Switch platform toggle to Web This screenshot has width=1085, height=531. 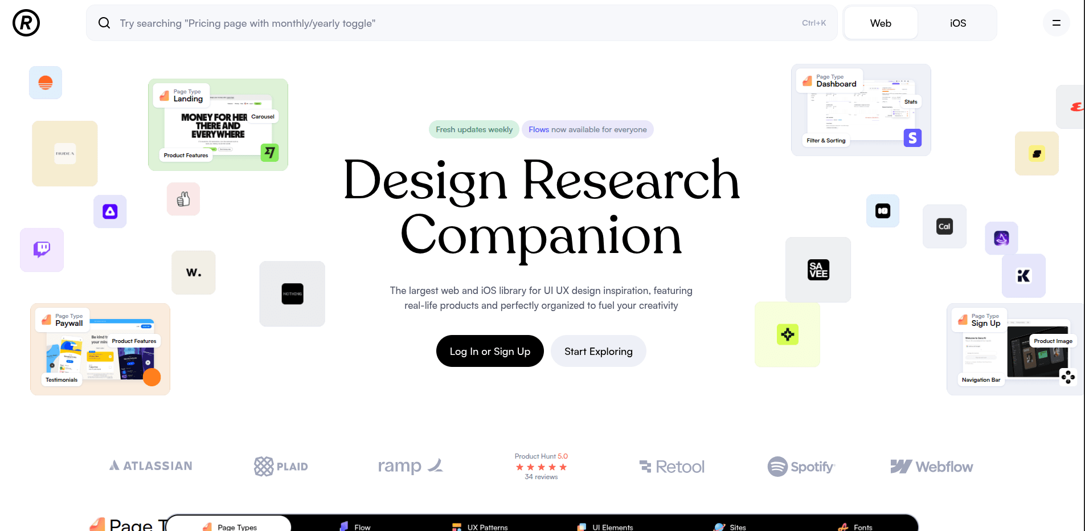881,23
